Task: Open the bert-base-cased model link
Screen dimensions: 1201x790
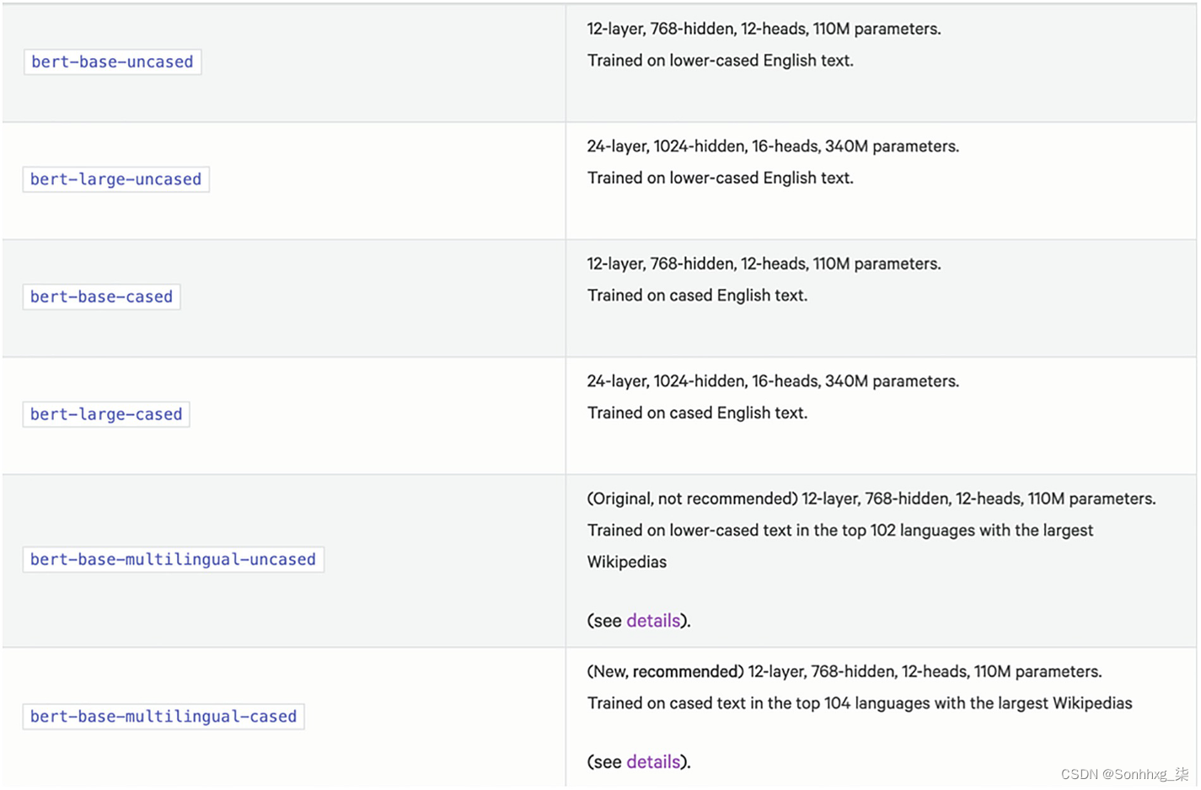Action: 101,296
